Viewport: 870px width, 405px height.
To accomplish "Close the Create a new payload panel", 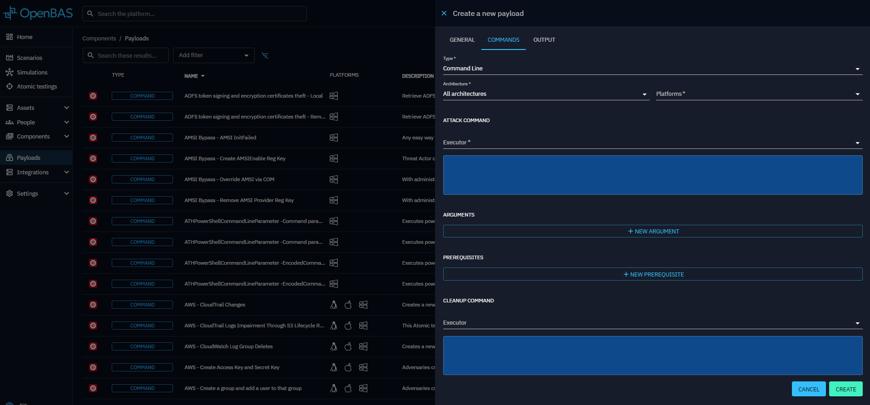I will click(x=444, y=14).
